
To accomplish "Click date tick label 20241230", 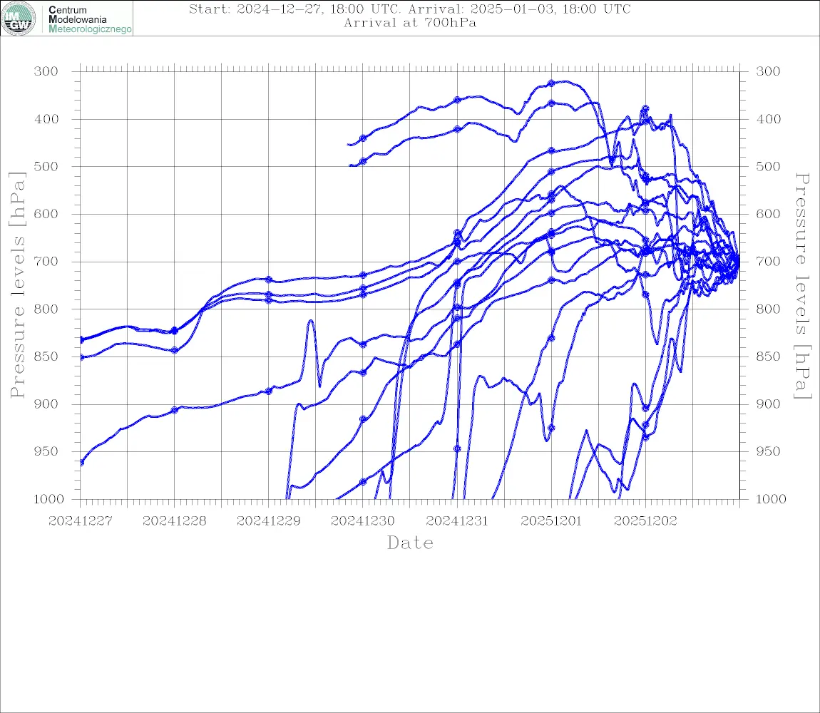I will point(363,521).
